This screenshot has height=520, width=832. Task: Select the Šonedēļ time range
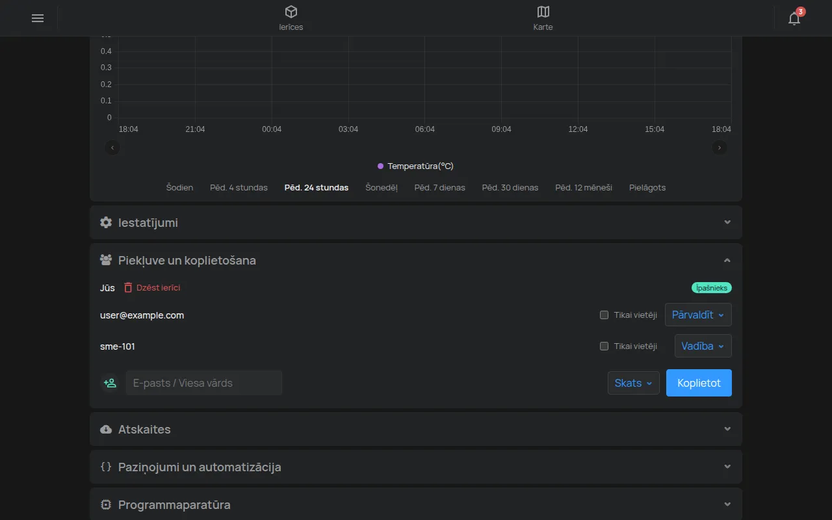382,188
